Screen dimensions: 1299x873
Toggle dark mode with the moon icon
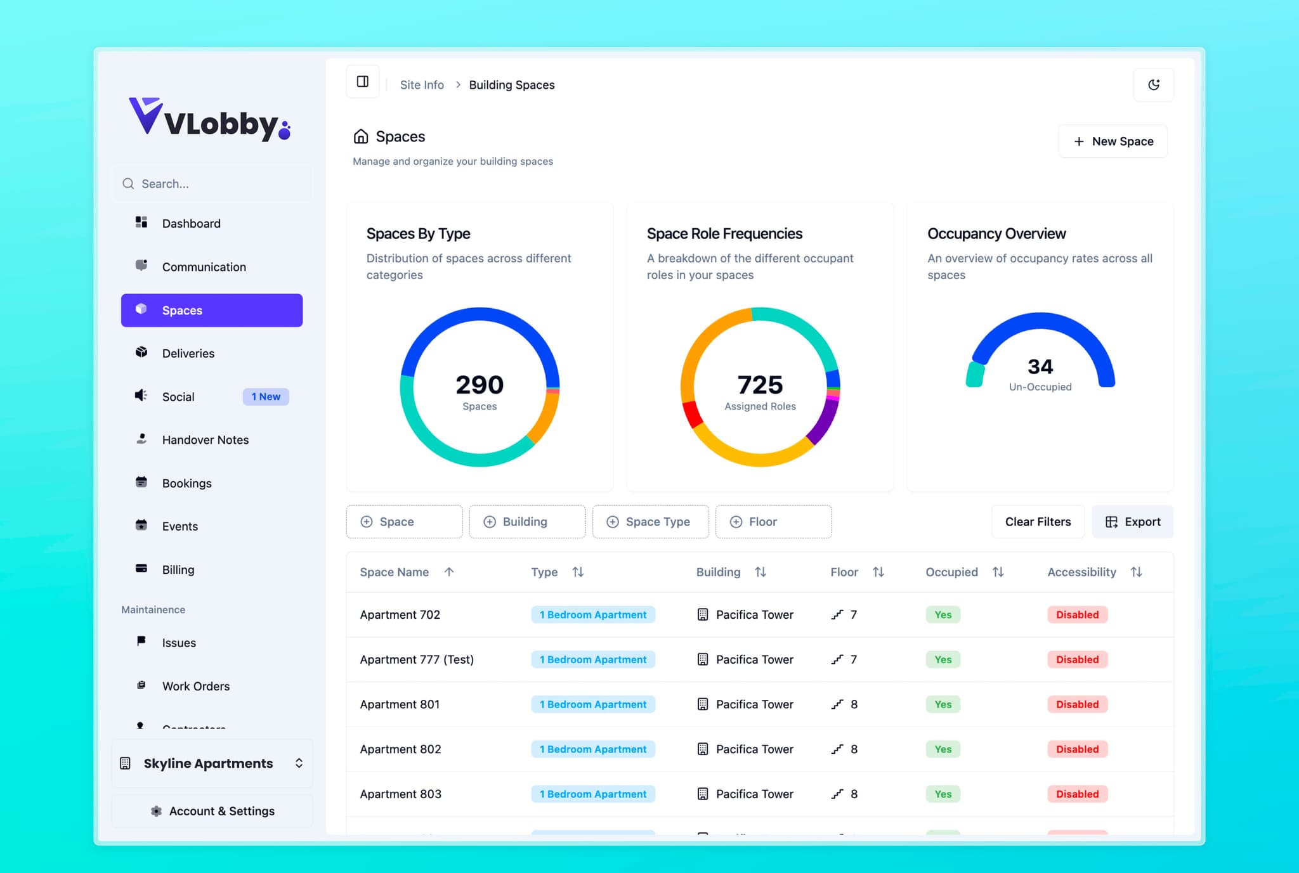(1154, 84)
